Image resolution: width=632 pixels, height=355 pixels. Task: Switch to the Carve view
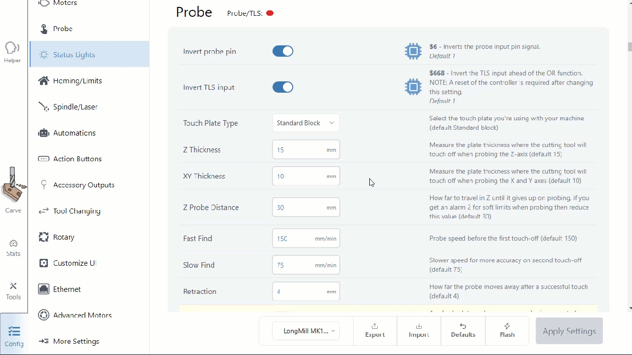point(13,190)
